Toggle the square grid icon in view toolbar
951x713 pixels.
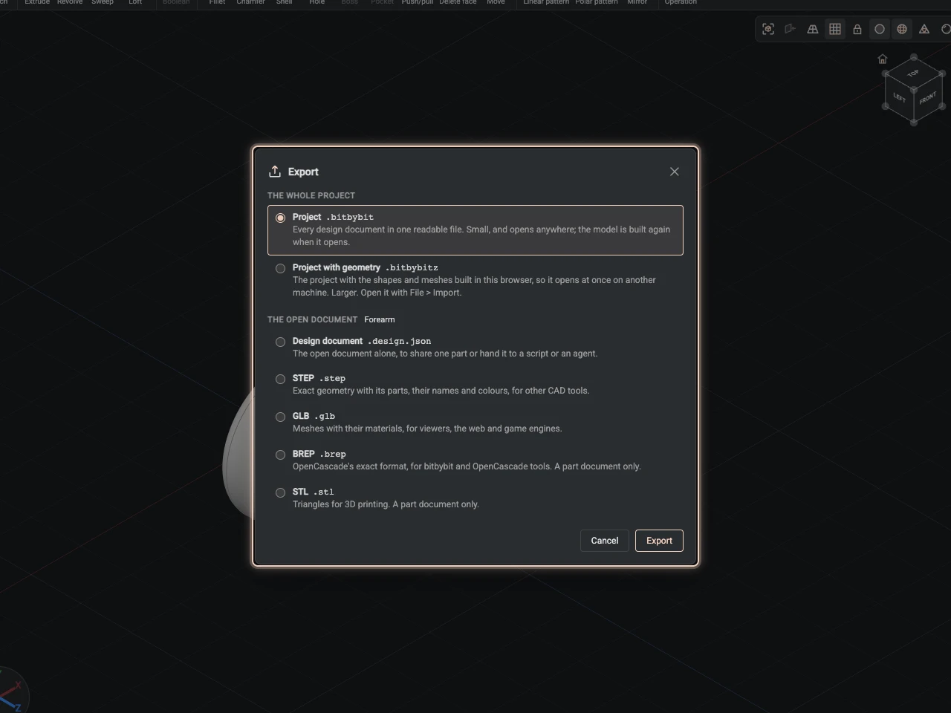click(835, 29)
